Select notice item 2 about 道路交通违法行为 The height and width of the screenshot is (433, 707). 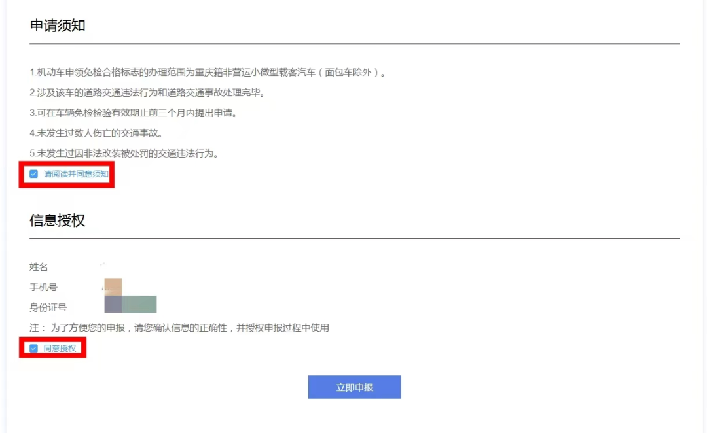point(147,93)
